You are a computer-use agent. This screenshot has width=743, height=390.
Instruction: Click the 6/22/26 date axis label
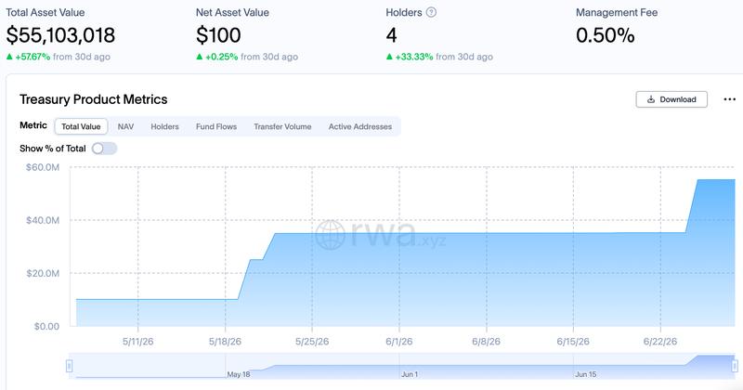pyautogui.click(x=660, y=341)
